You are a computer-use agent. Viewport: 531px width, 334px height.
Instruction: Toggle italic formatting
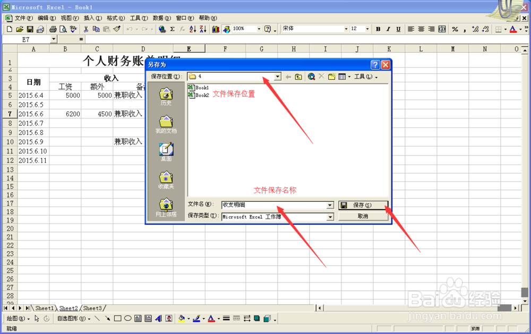[x=388, y=29]
